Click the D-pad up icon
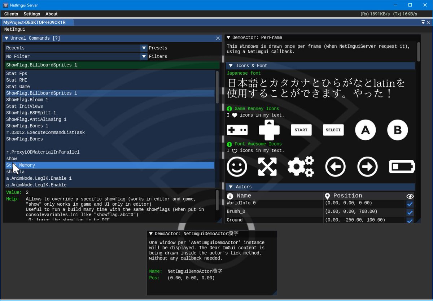 [269, 130]
